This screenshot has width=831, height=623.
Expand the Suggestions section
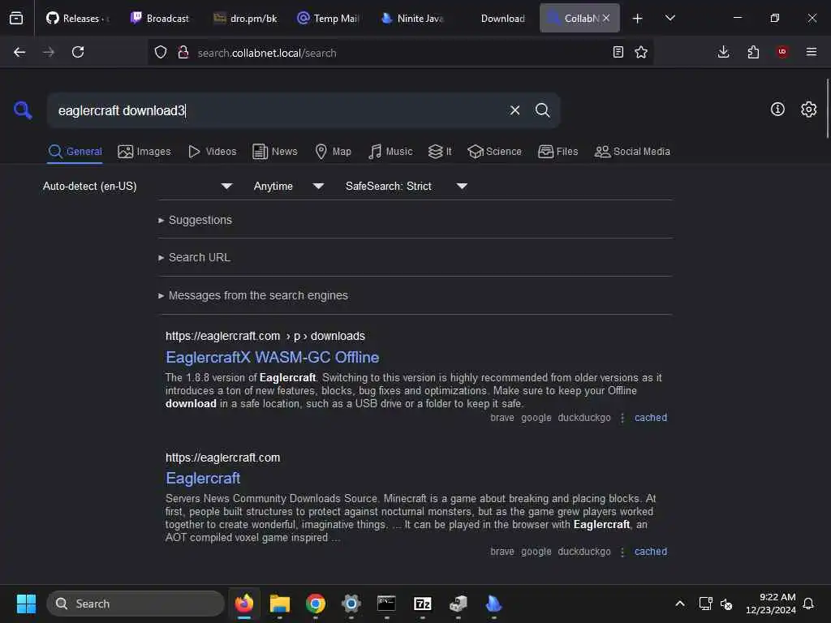tap(195, 220)
